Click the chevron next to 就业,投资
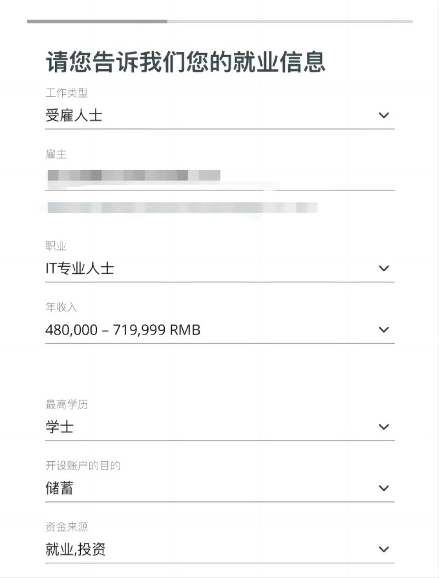Viewport: 439px width, 578px height. pyautogui.click(x=384, y=549)
